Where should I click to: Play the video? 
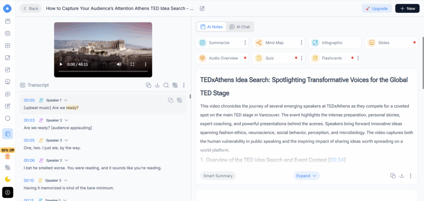61,64
